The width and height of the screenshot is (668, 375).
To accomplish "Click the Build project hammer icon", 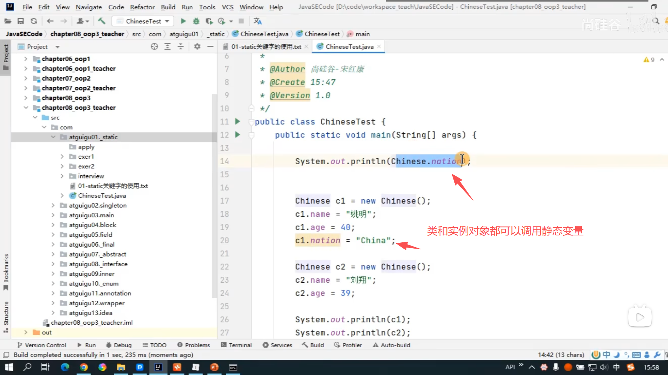I will [101, 21].
